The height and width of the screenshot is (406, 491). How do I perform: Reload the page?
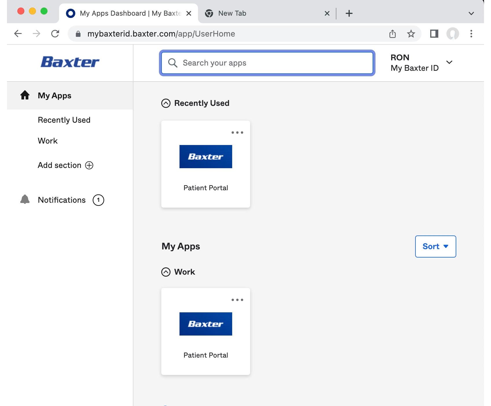pyautogui.click(x=55, y=34)
